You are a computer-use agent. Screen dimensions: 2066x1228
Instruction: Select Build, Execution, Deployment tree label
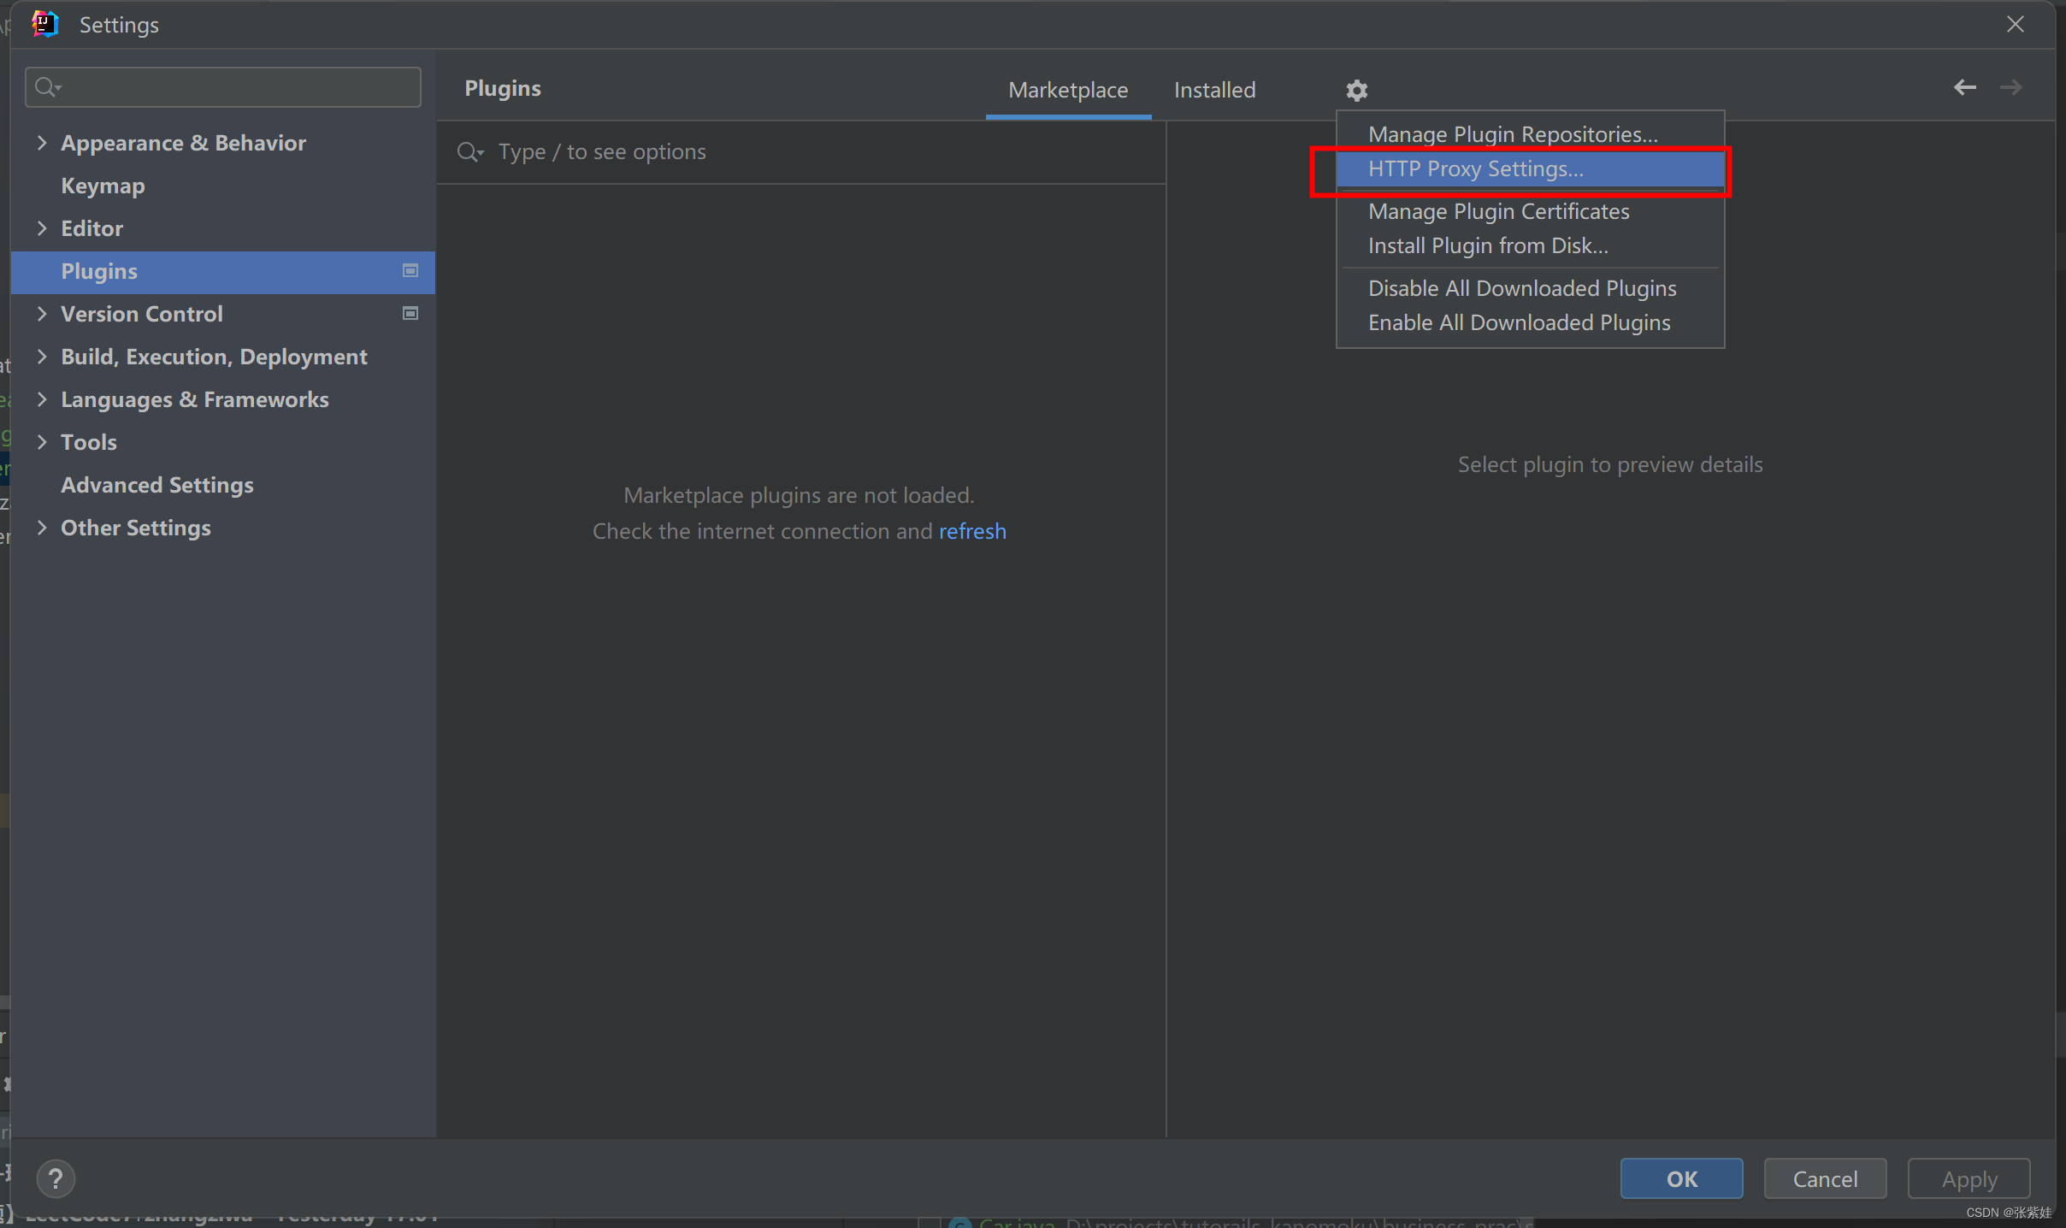[214, 357]
